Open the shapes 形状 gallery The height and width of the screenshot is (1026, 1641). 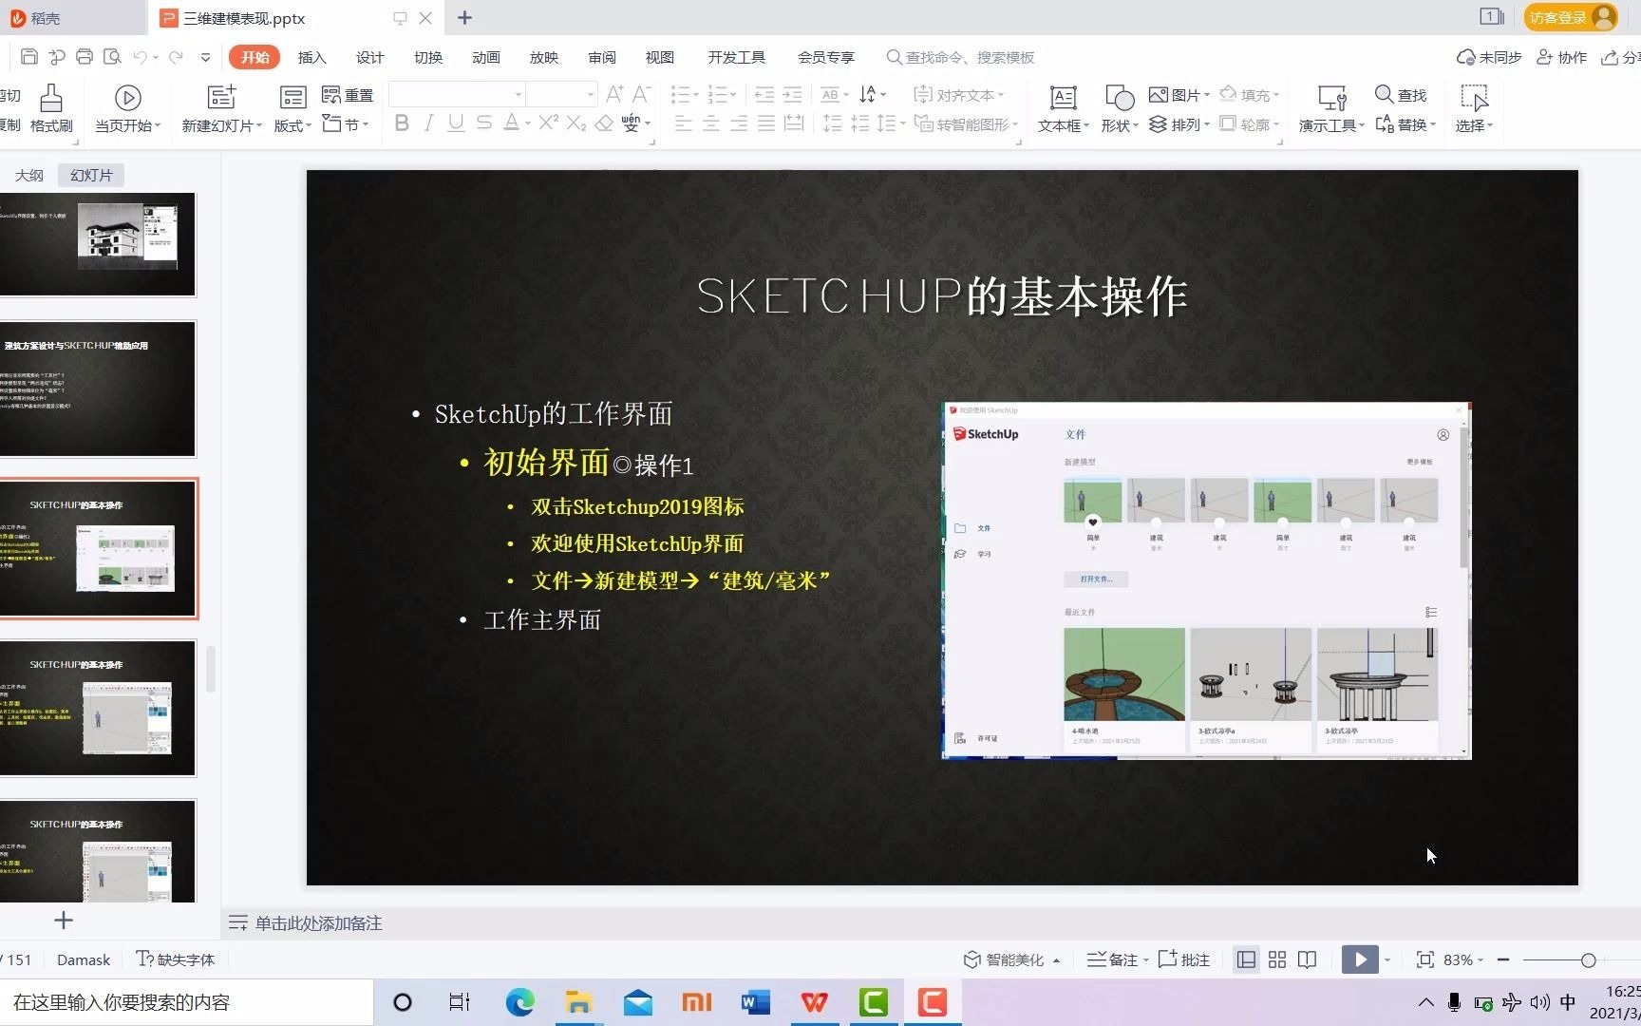(1120, 108)
